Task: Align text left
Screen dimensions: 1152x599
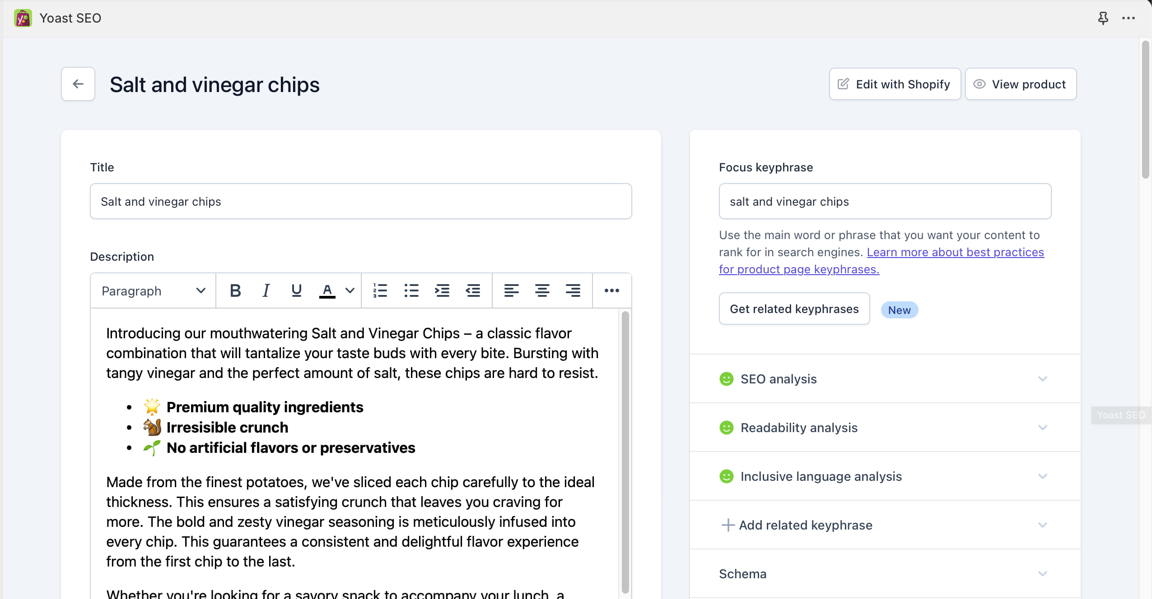Action: click(x=511, y=290)
